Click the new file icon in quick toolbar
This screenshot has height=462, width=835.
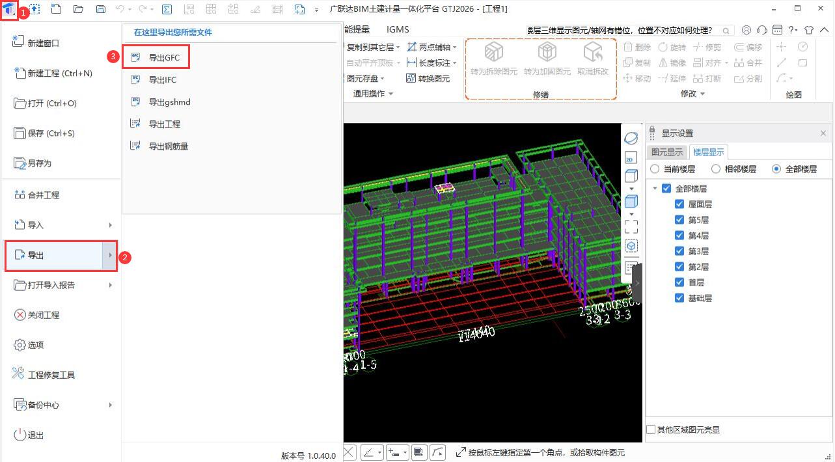click(56, 9)
